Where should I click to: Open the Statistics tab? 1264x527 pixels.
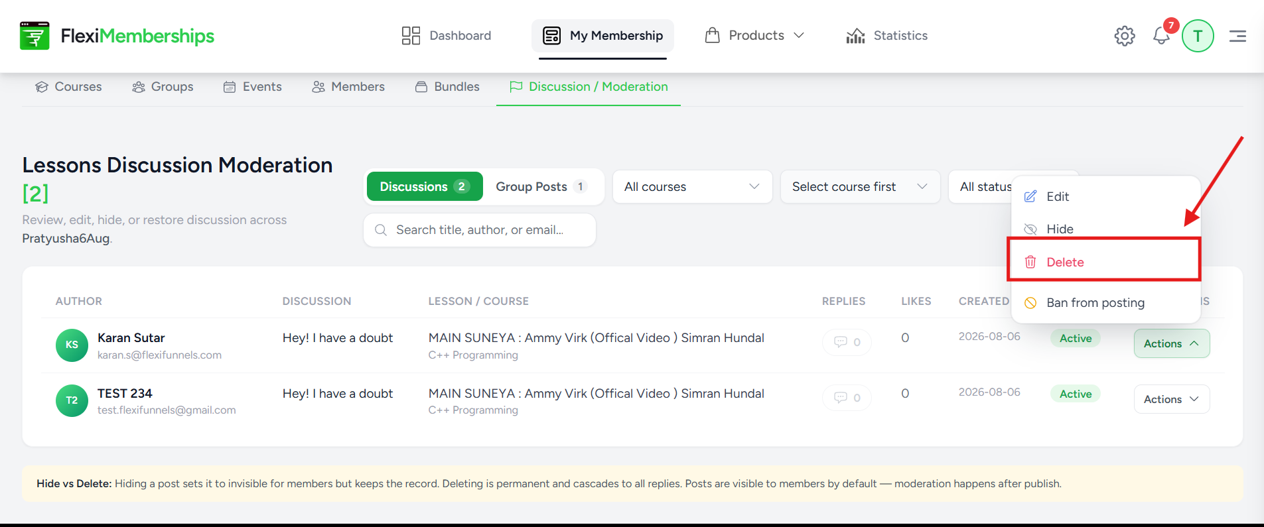(887, 36)
